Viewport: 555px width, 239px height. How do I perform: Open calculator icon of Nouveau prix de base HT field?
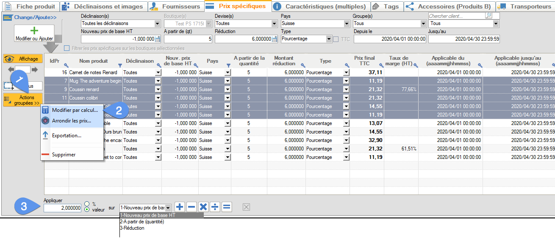[158, 39]
